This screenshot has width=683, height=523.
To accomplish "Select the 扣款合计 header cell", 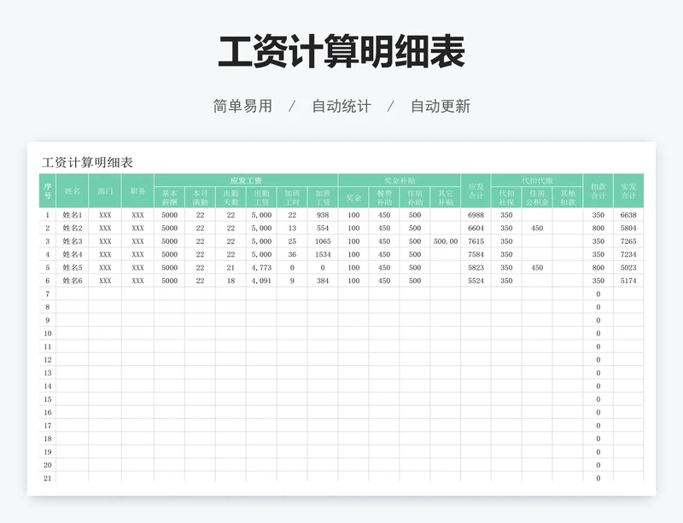I will tap(598, 191).
